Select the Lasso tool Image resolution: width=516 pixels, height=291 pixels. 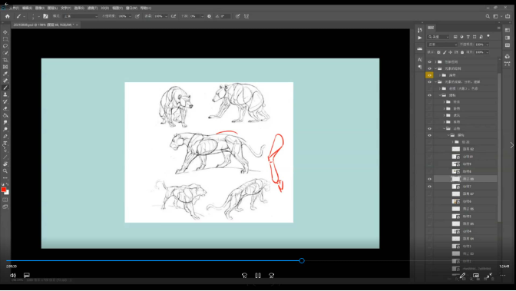[x=5, y=46]
